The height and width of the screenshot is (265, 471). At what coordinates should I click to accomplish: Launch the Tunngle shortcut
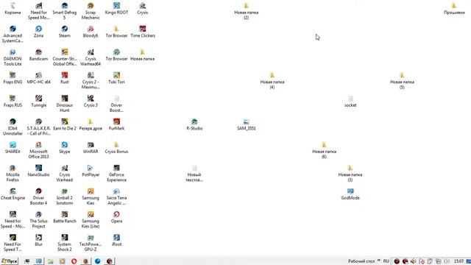point(38,102)
